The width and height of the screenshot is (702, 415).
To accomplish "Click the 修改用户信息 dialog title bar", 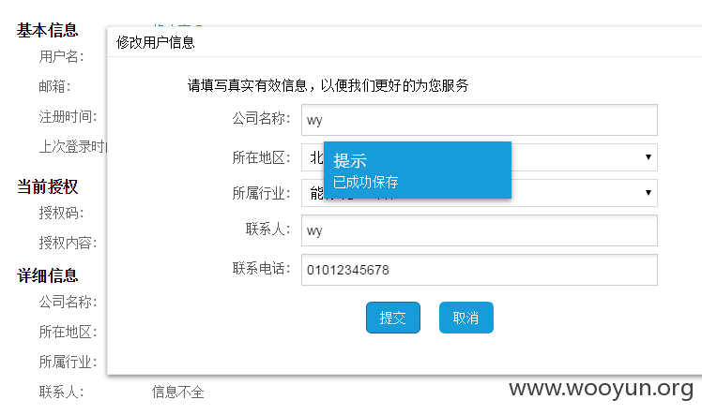I will 404,42.
